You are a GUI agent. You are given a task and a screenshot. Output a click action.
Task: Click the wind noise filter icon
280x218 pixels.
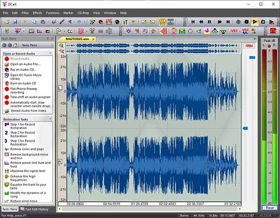[x=109, y=31]
